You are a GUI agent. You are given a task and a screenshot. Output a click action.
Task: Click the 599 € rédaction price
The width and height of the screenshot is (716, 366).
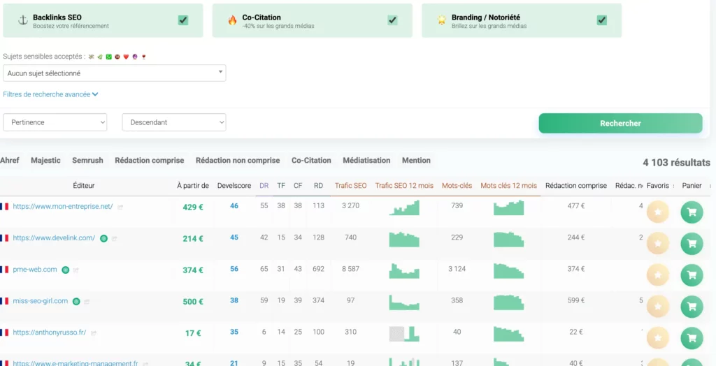click(576, 301)
